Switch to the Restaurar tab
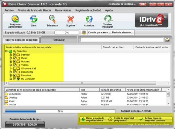The image size is (175, 129). coord(59,40)
